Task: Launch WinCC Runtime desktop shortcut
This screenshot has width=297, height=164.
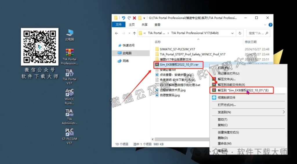Action: tap(70, 97)
